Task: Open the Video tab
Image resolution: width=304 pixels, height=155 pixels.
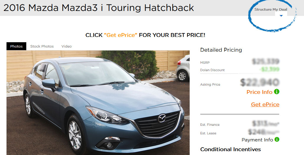Action: tap(66, 46)
